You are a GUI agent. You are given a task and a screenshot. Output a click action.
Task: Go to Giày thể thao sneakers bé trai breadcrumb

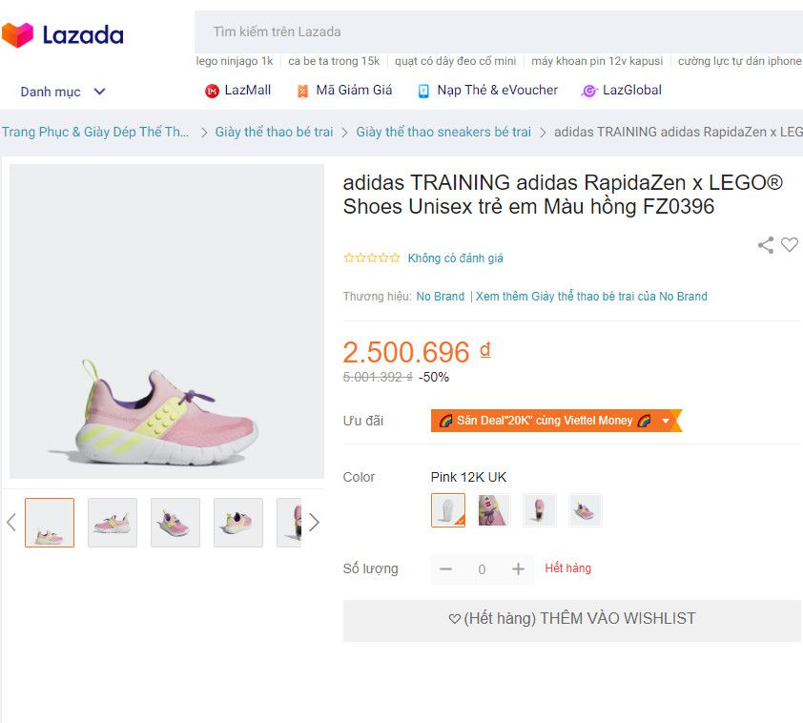click(443, 132)
